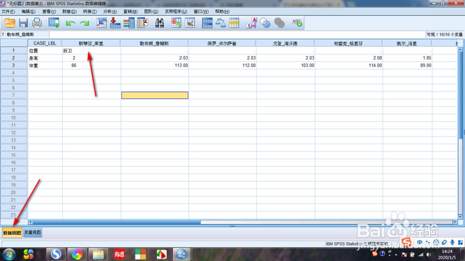Image resolution: width=465 pixels, height=261 pixels.
Task: Select the 斯蒂芬_库里 column header
Action: pos(91,43)
